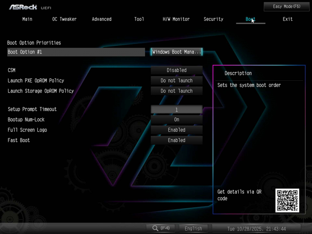Switch to Easy Mode (F6)

[x=287, y=7]
